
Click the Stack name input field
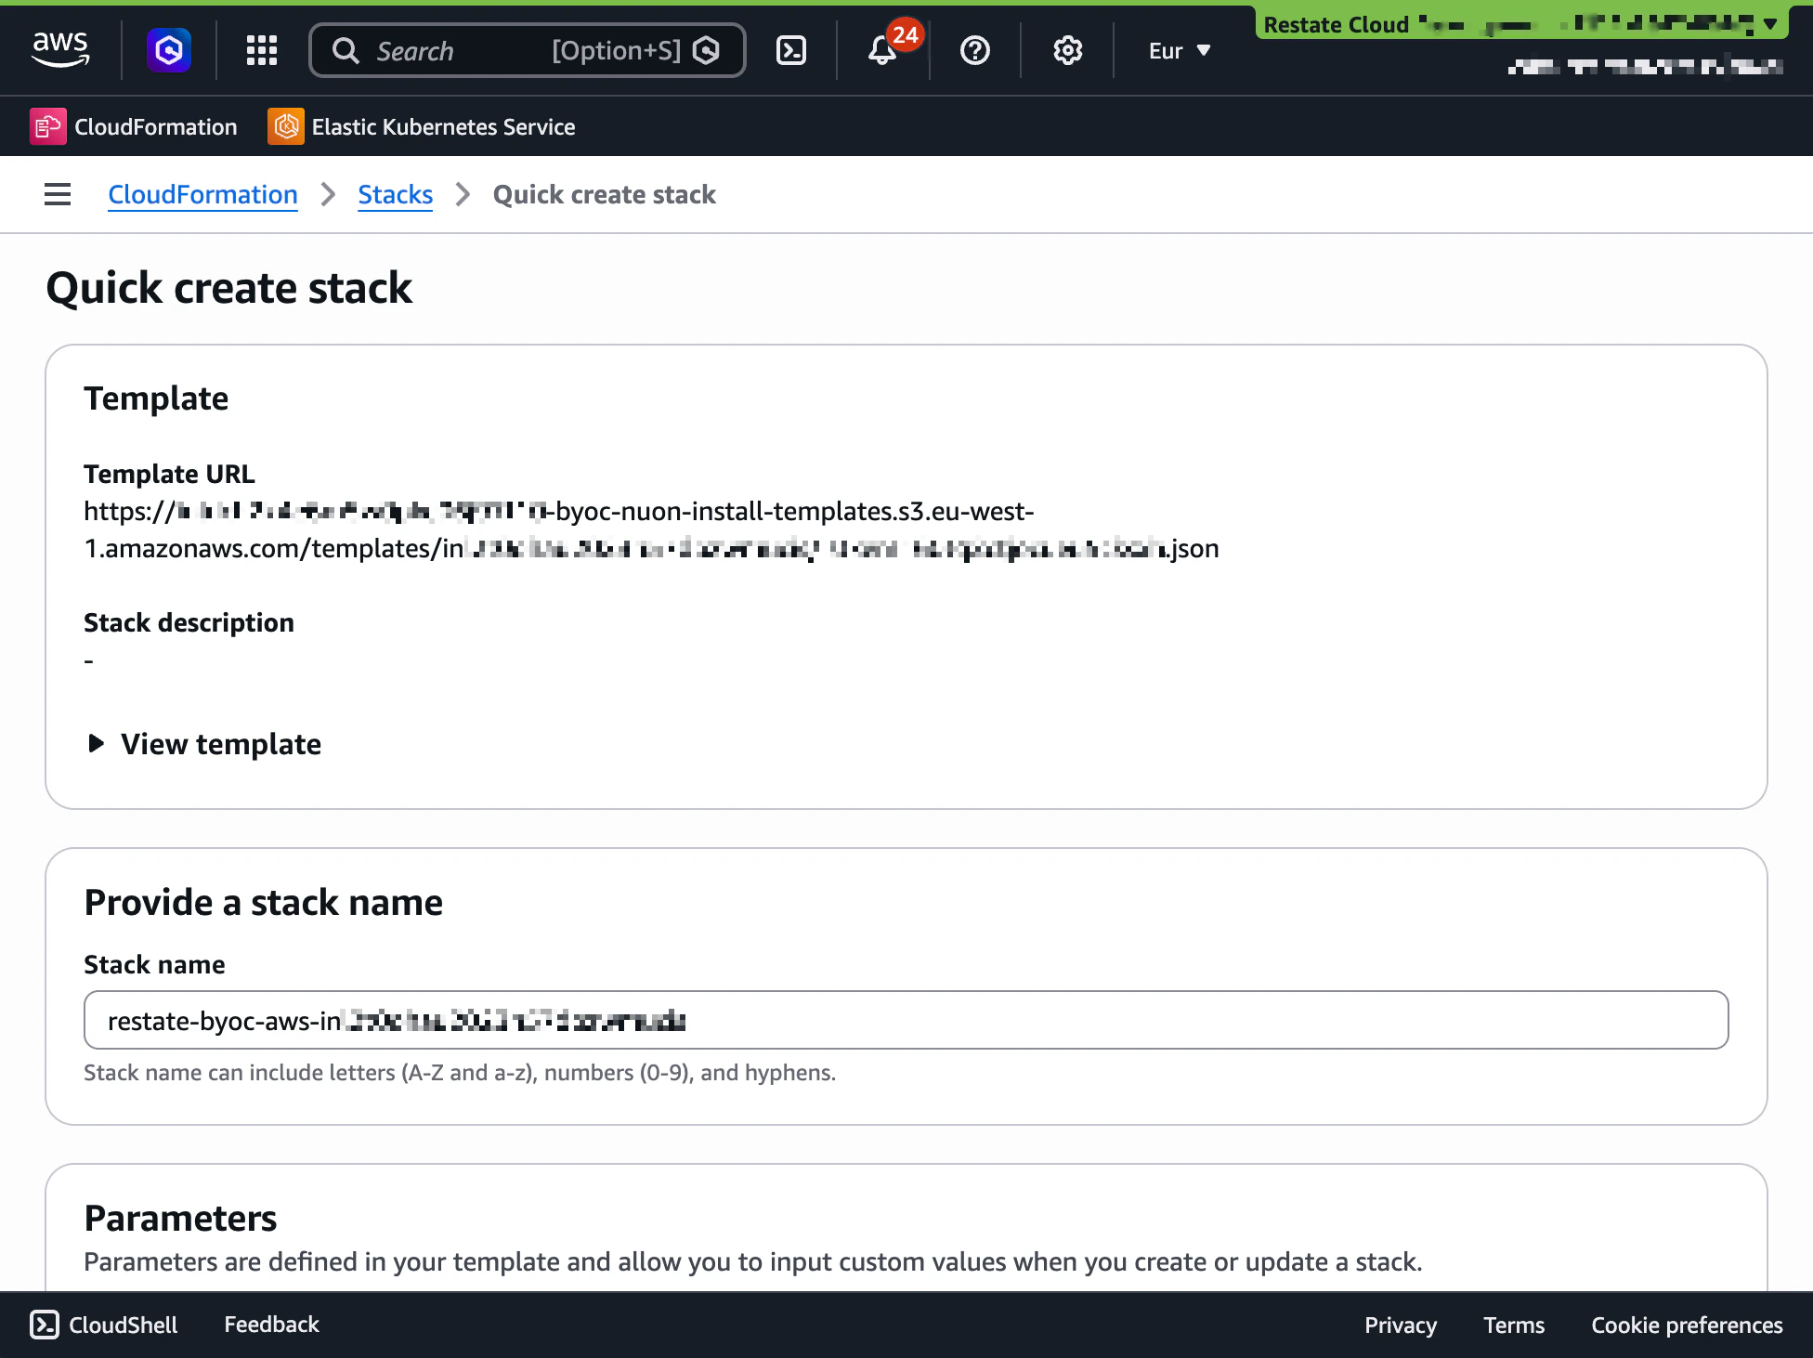point(906,1020)
